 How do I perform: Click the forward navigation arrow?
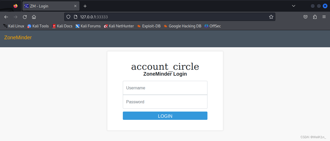[x=15, y=17]
